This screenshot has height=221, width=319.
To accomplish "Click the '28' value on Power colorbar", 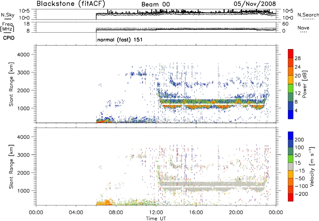I will coord(297,58).
